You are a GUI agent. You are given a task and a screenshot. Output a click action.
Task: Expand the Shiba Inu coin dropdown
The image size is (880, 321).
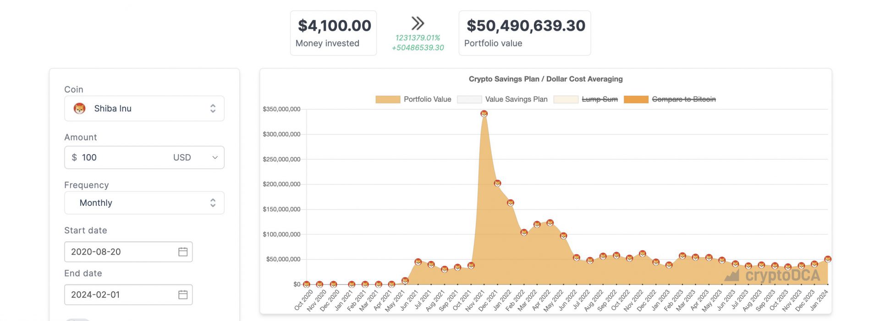click(213, 109)
